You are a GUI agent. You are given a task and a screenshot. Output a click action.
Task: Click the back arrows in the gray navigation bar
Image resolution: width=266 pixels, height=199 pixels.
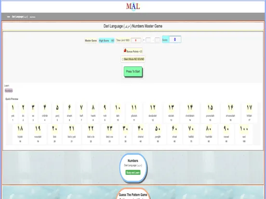point(9,17)
